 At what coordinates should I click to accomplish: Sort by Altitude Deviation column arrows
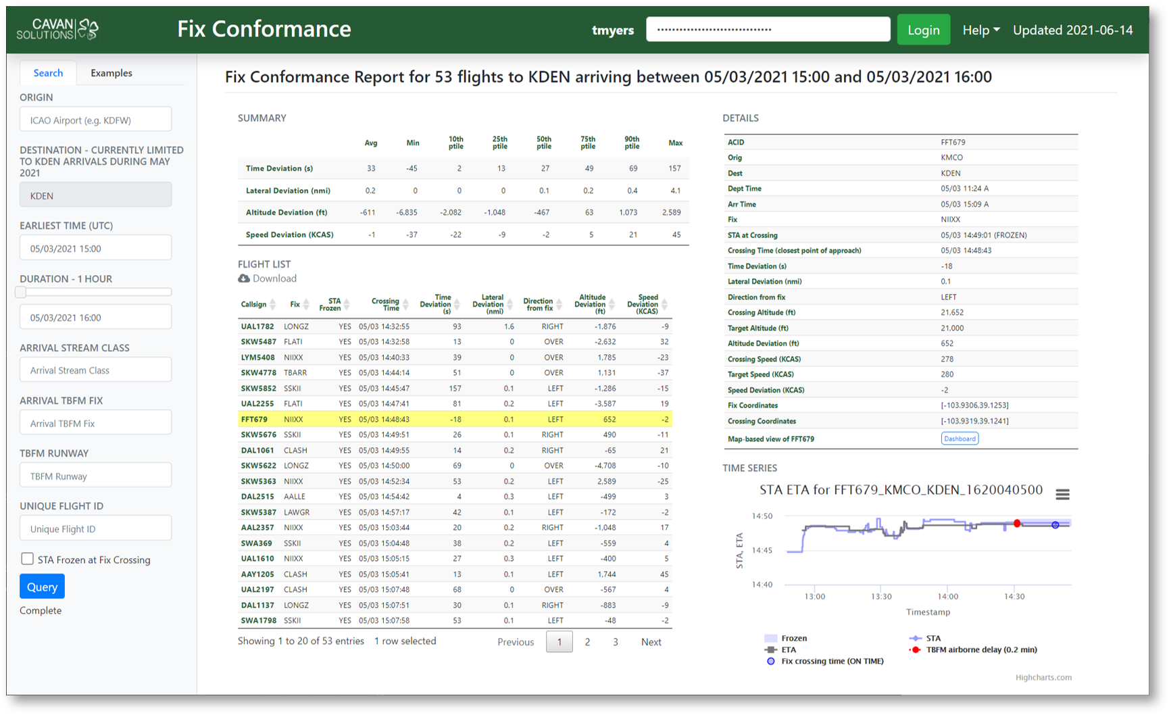[x=612, y=305]
